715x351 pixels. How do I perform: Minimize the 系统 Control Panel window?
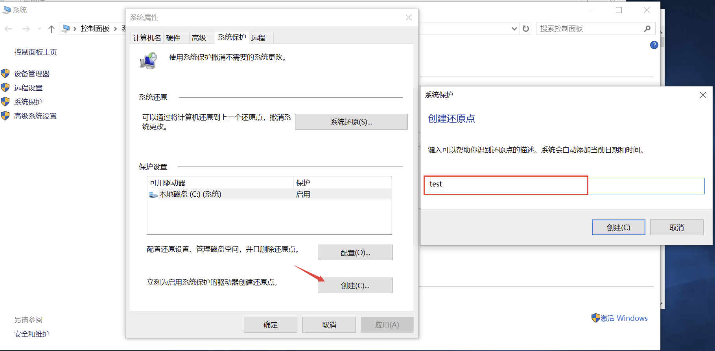coord(592,10)
